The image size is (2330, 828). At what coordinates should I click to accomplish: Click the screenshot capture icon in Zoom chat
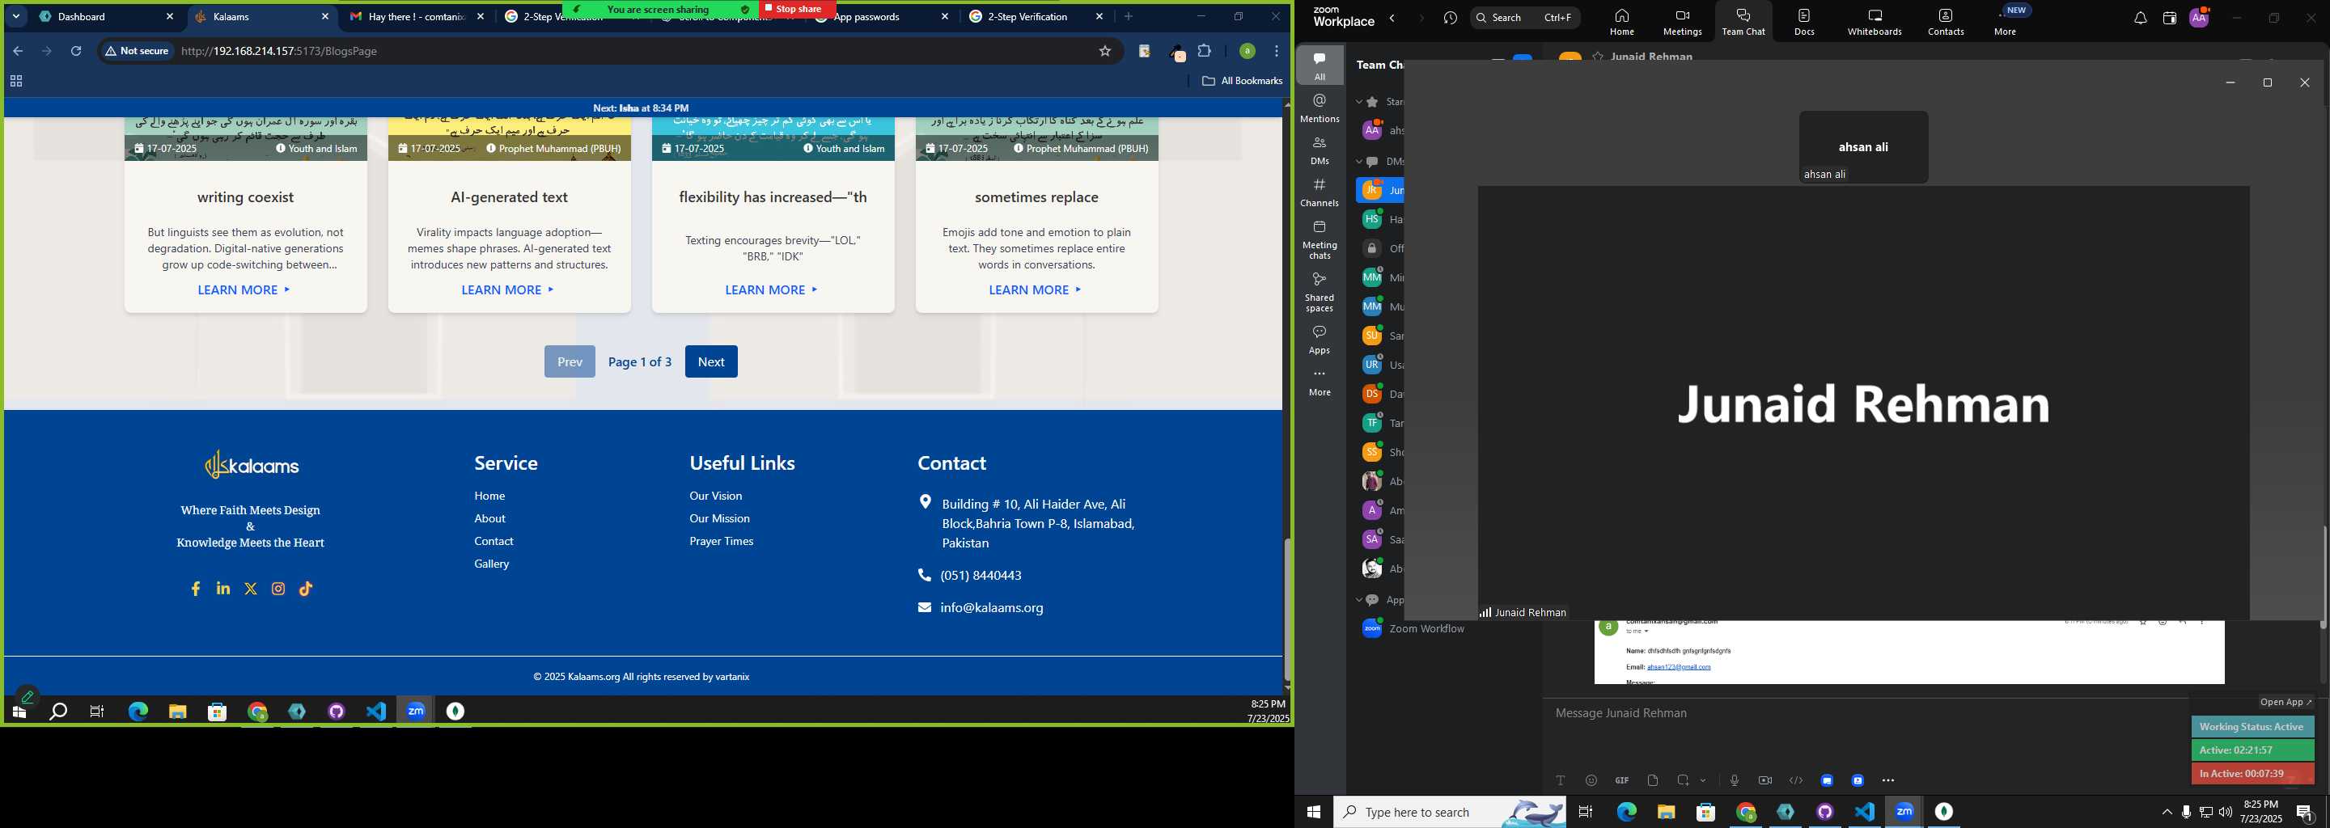tap(1684, 780)
